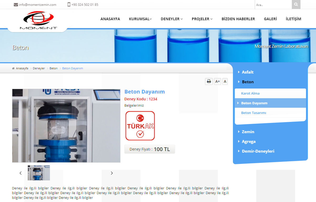Screen dimensions: 316x202
Task: Increase font size with A+ button
Action: tap(217, 81)
